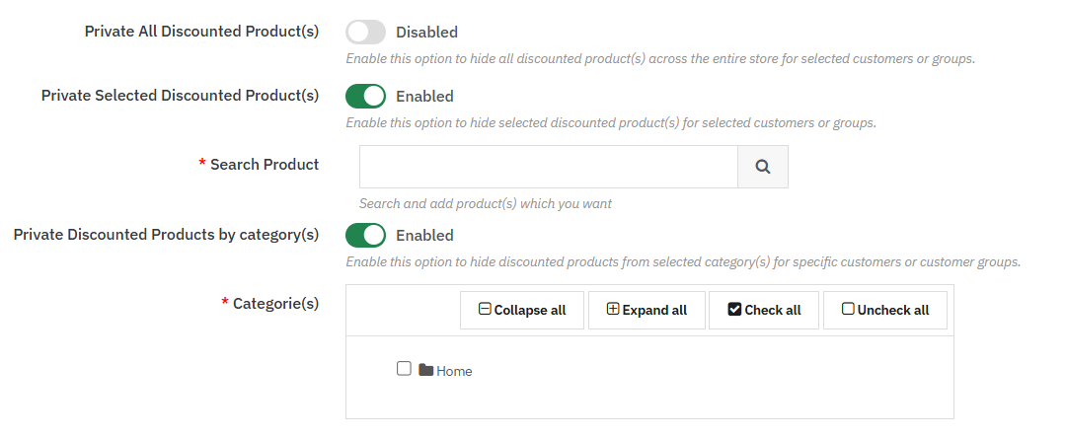Click the minus-square icon in Collapse all
Image resolution: width=1066 pixels, height=438 pixels.
[485, 309]
